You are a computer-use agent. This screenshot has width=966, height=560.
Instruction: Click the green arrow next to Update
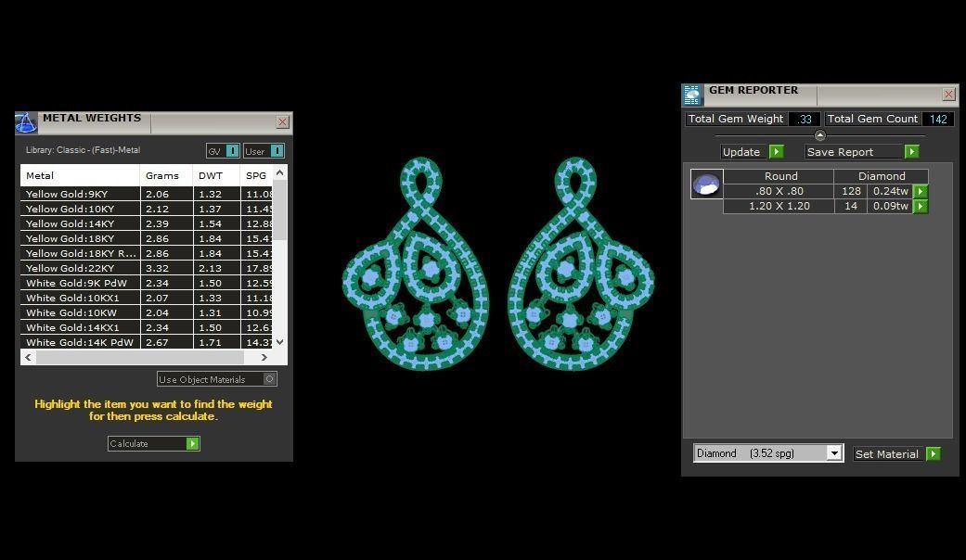[777, 151]
